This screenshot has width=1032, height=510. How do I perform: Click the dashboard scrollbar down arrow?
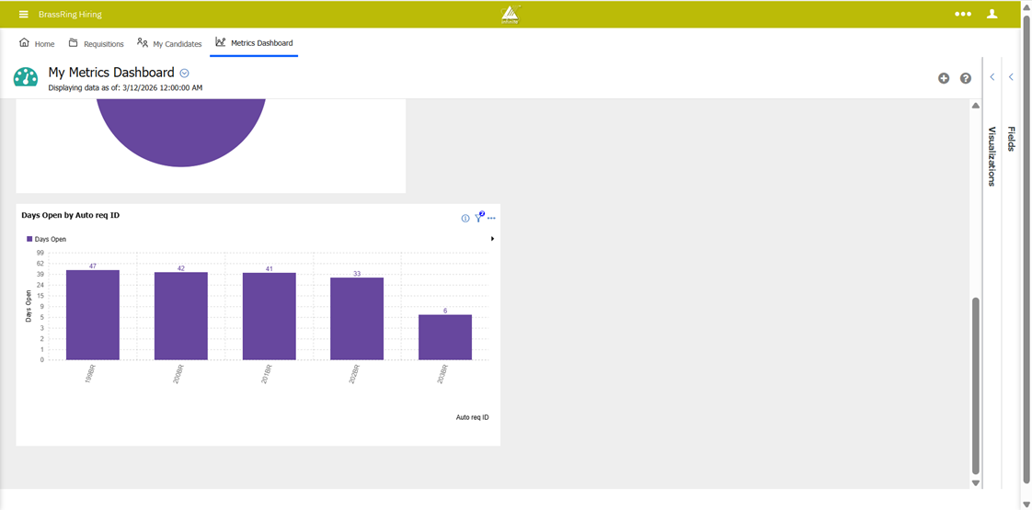pos(976,482)
